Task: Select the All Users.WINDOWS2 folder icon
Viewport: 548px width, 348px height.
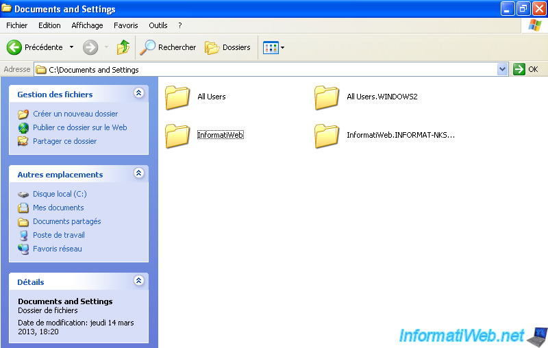Action: (x=327, y=97)
